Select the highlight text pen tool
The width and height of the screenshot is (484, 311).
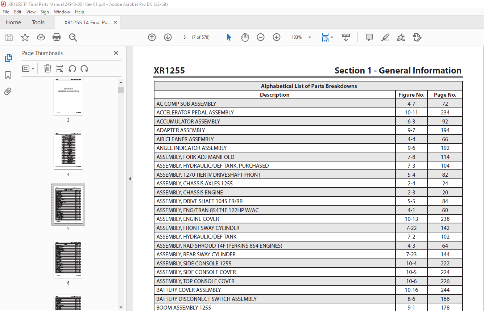coord(385,37)
